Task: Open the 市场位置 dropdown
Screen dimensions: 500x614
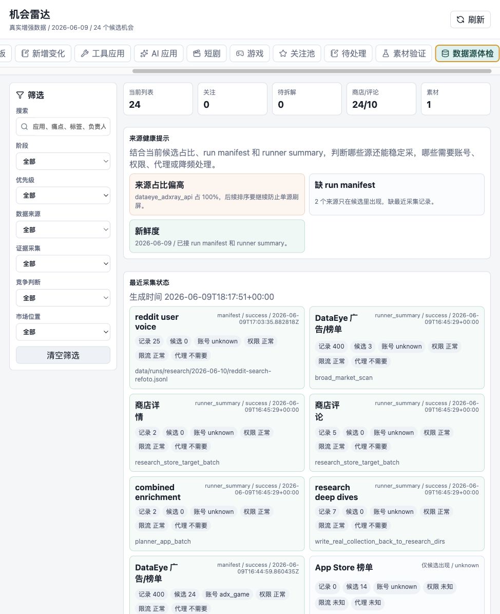Action: (63, 332)
